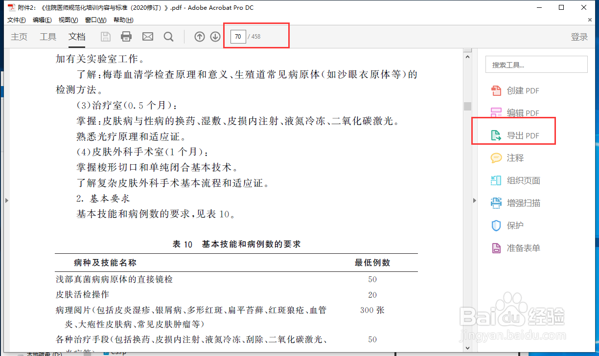Select 注释 tool label
Screen dimensions: 599x356
point(515,158)
